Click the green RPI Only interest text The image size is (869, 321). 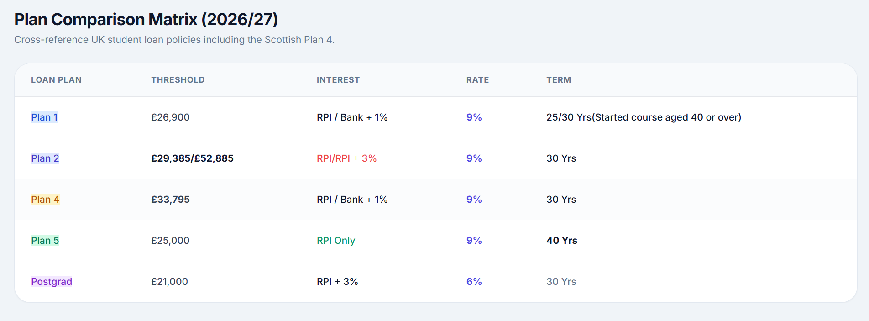tap(335, 241)
